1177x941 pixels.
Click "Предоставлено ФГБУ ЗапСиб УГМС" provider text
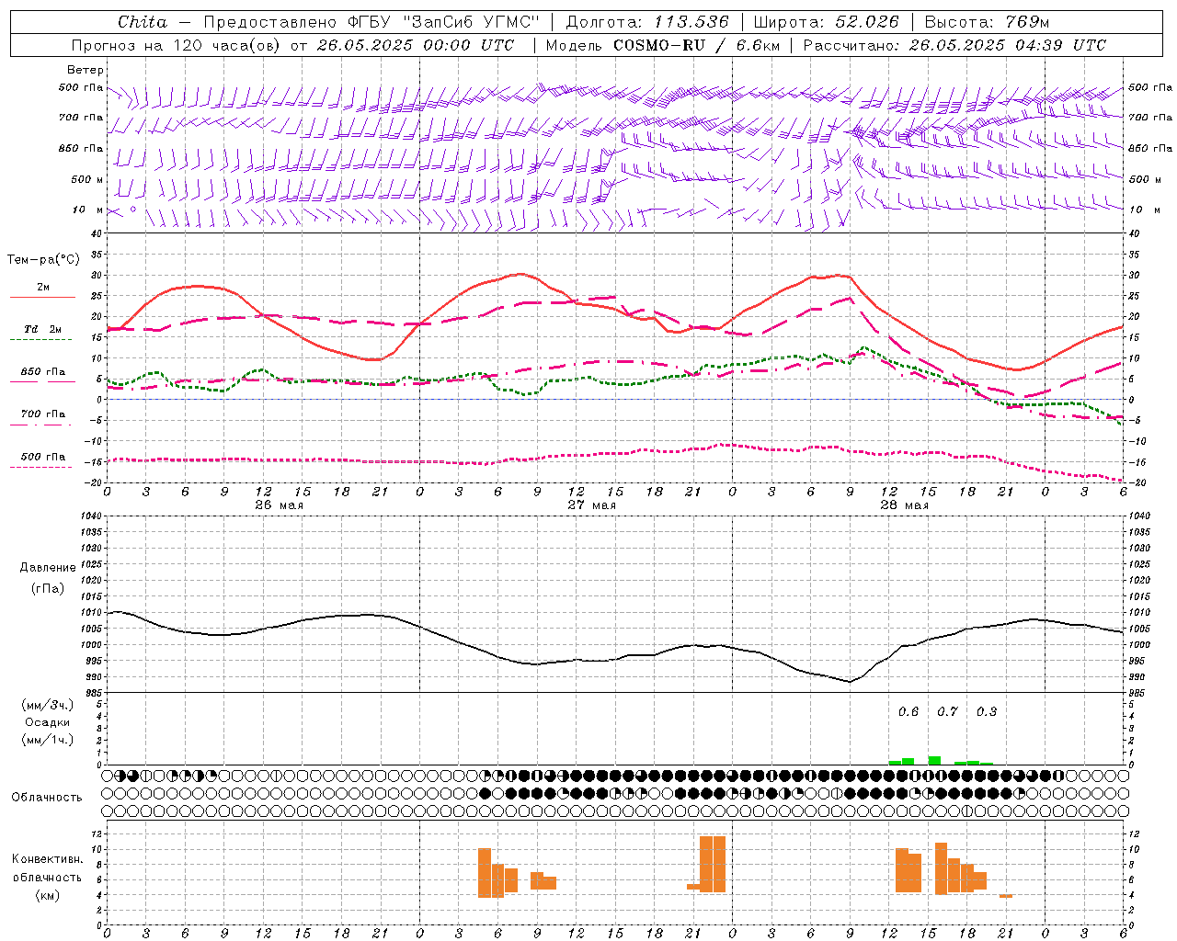[x=371, y=22]
